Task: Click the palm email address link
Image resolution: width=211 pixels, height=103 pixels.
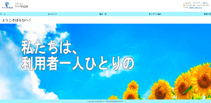Action: pyautogui.click(x=195, y=7)
